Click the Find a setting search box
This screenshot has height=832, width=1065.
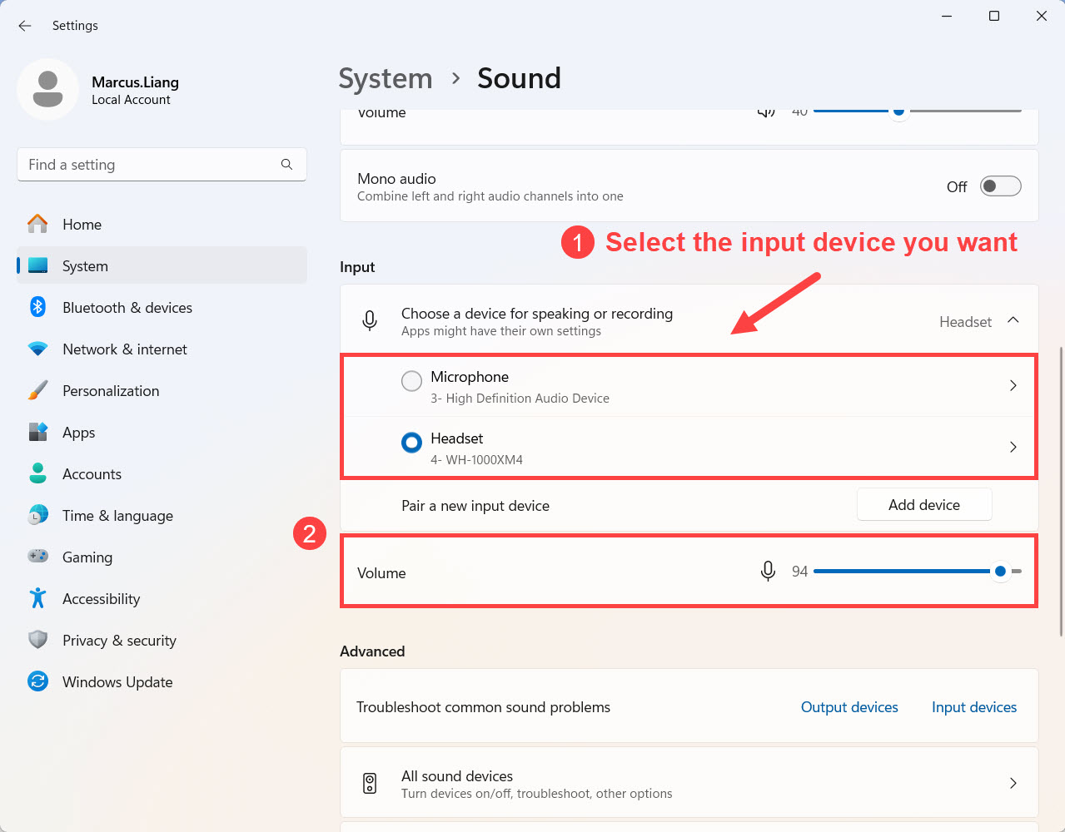point(150,165)
